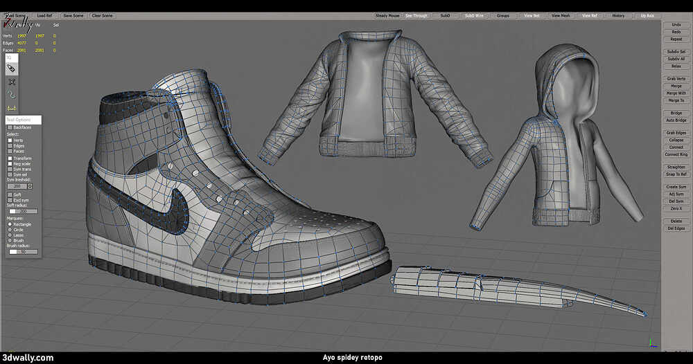Enable Edges selection checkbox
Image resolution: width=693 pixels, height=364 pixels.
click(x=10, y=145)
